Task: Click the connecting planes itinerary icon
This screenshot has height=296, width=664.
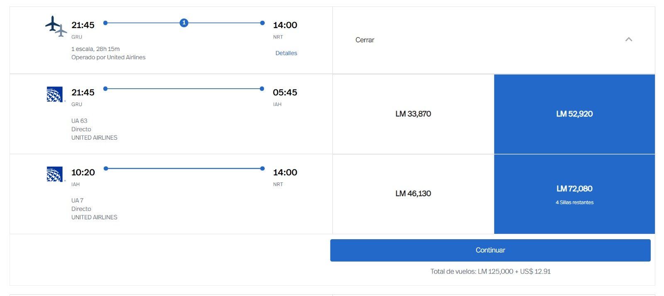Action: [56, 26]
